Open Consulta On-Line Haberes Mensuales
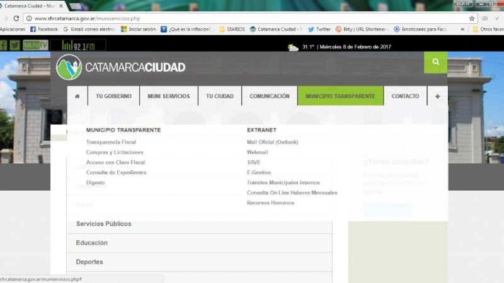The height and width of the screenshot is (283, 504). point(292,192)
